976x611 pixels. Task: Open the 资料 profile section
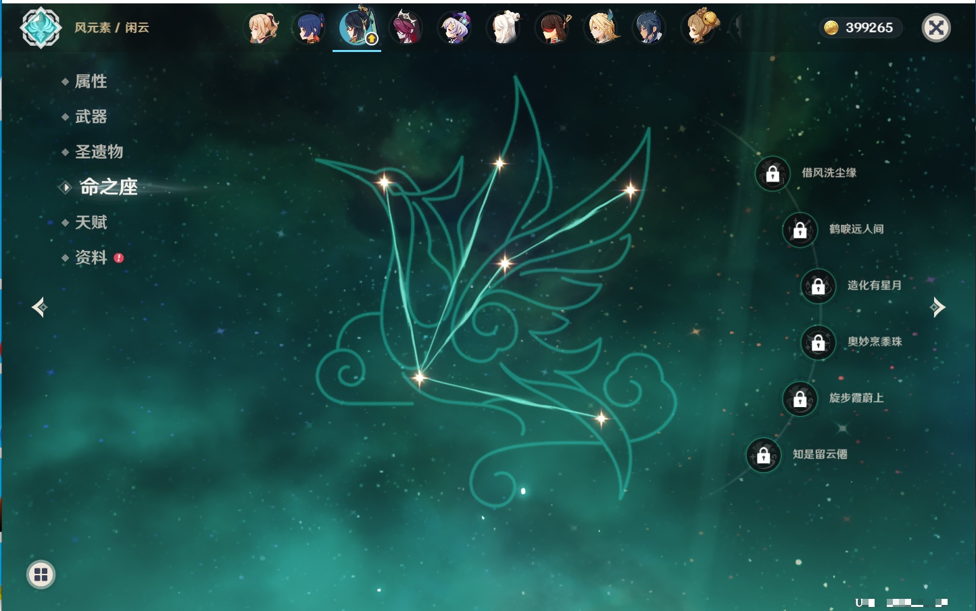pyautogui.click(x=91, y=257)
